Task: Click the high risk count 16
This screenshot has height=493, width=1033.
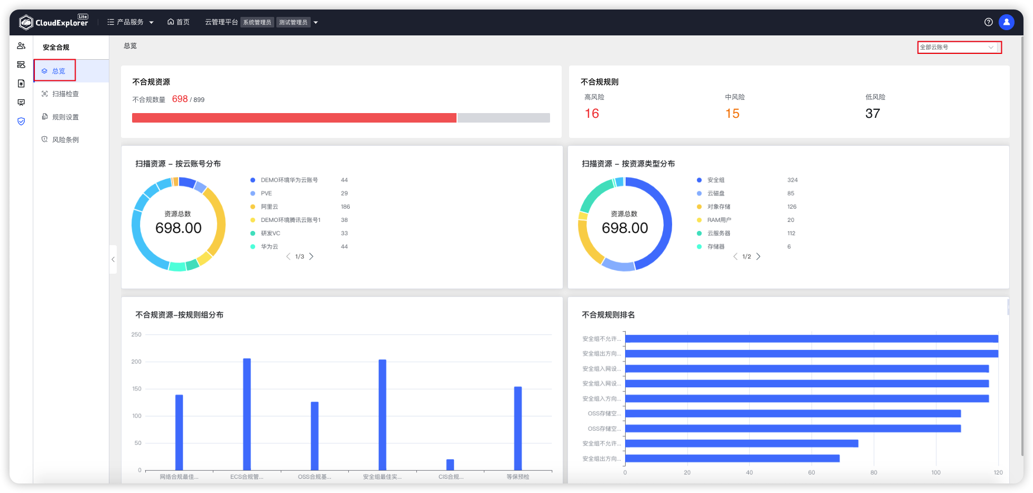Action: [x=592, y=114]
